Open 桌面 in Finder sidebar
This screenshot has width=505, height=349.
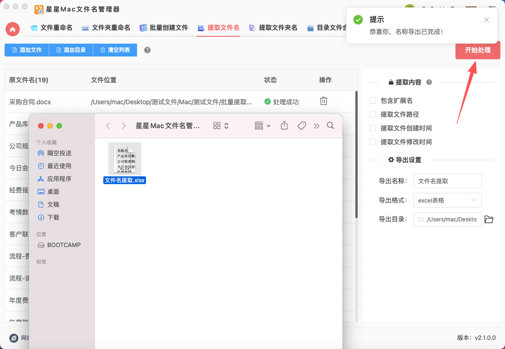pyautogui.click(x=49, y=192)
